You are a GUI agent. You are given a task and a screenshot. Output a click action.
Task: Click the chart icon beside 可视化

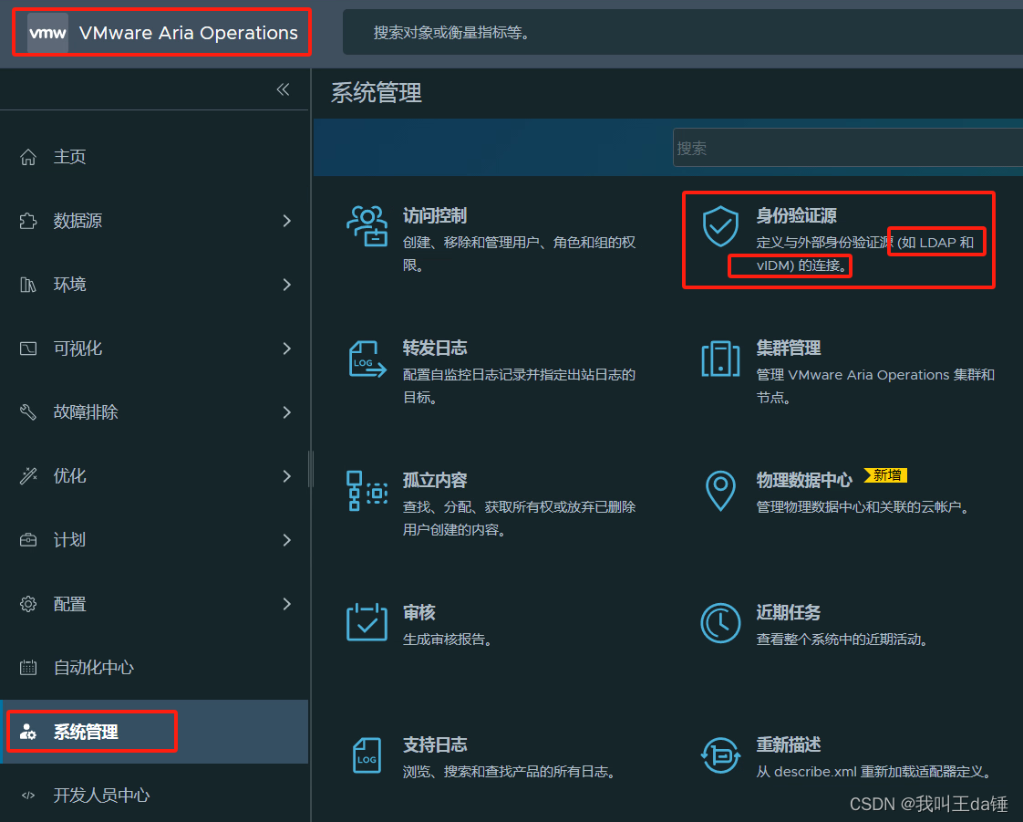pyautogui.click(x=28, y=349)
